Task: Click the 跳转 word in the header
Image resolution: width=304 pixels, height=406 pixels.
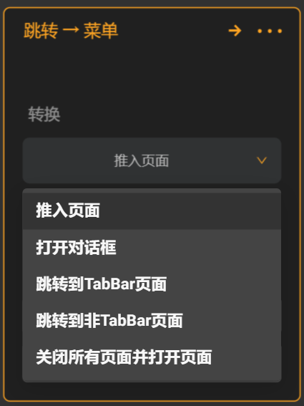Action: [x=41, y=31]
